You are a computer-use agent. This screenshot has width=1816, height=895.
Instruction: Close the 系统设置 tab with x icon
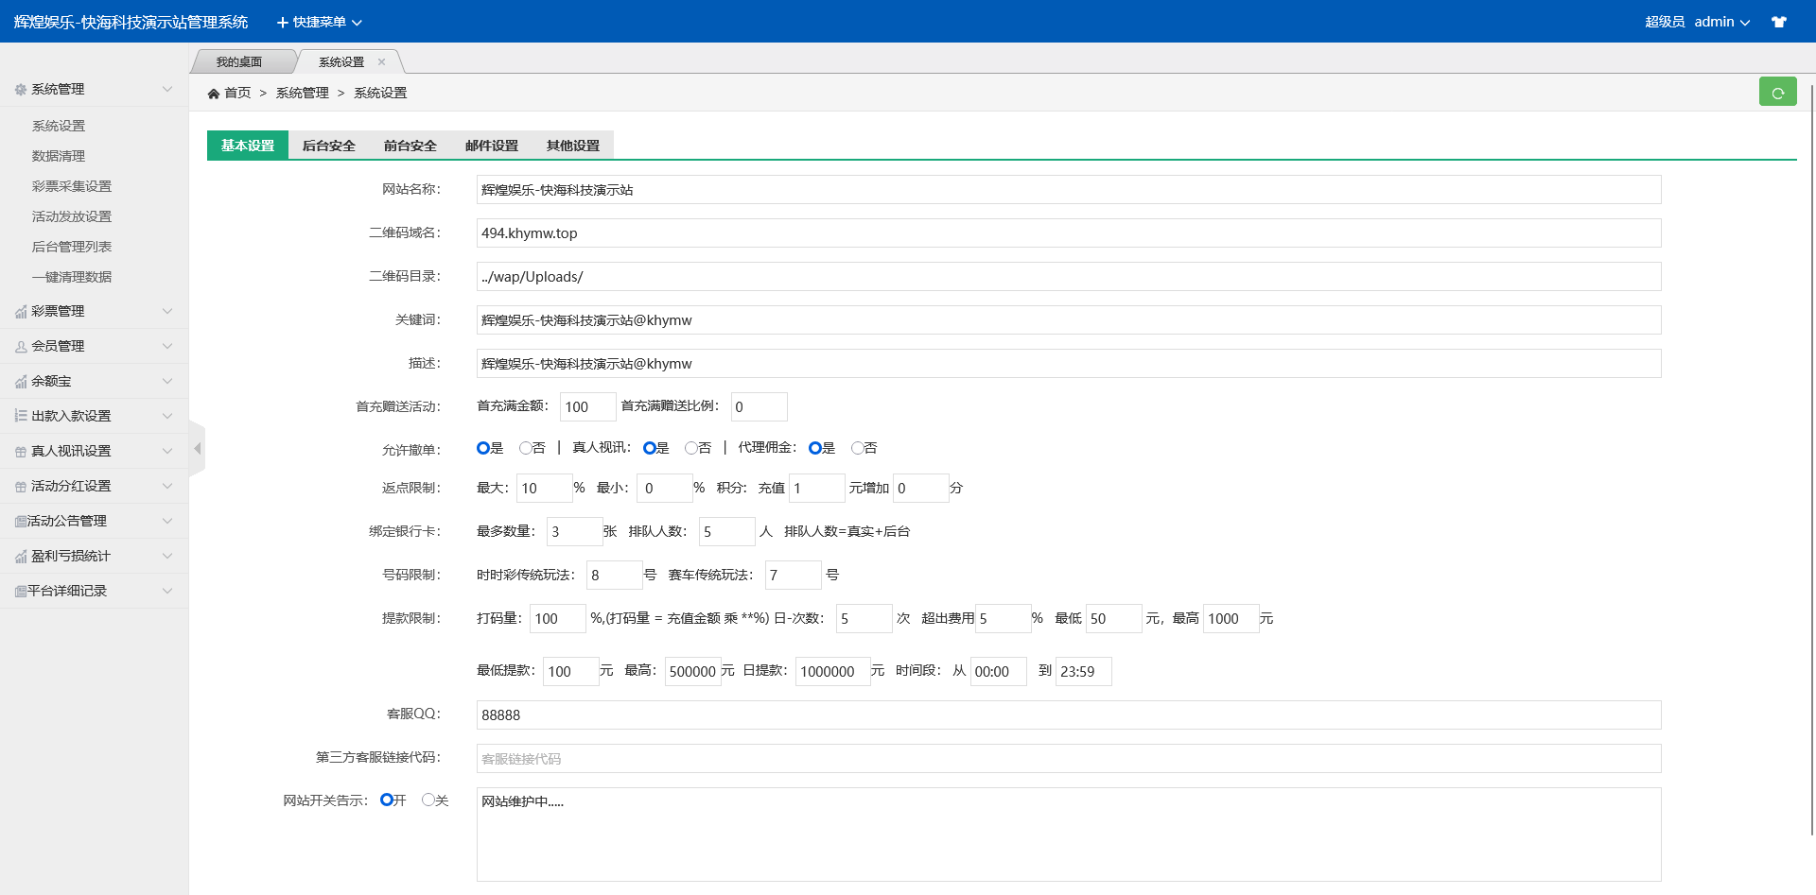point(382,62)
